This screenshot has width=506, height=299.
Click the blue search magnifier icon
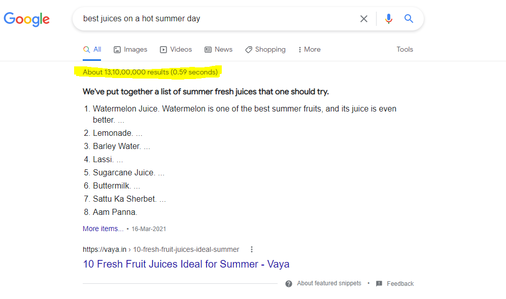409,19
